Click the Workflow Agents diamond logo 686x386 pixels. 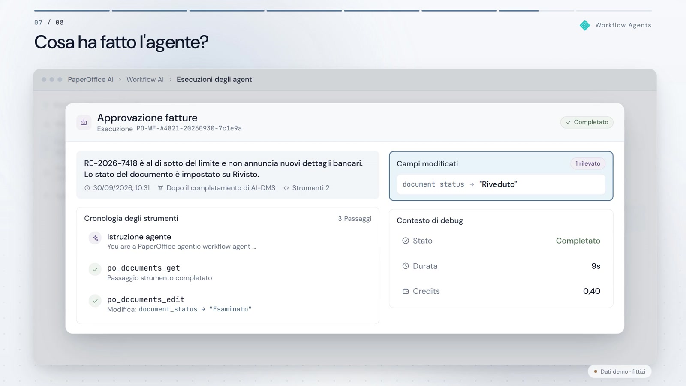coord(585,25)
